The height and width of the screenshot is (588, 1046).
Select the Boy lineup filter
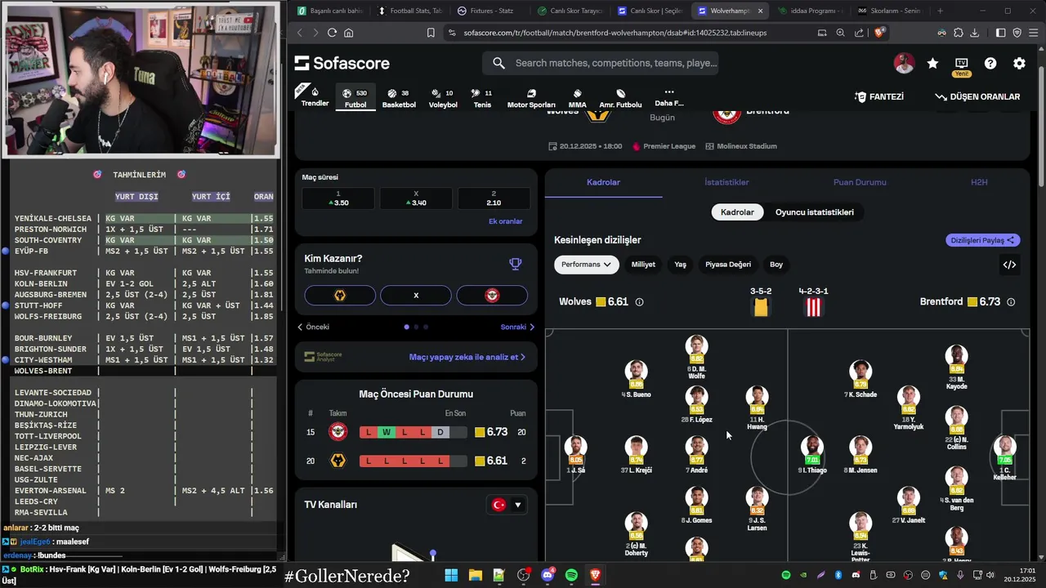pyautogui.click(x=776, y=265)
